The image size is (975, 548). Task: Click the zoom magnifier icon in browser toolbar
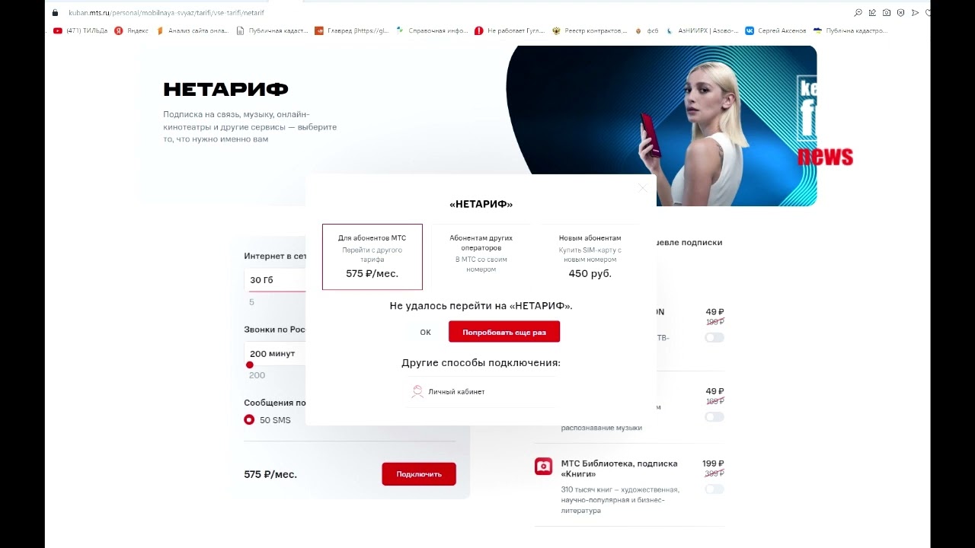(x=858, y=13)
